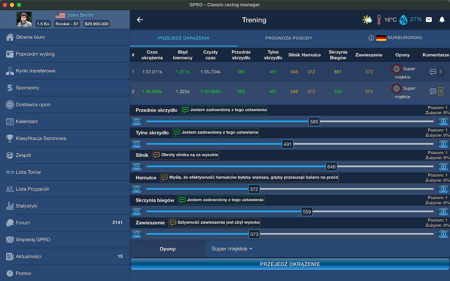450x281 pixels.
Task: Open John Smith profile link
Action: click(80, 15)
